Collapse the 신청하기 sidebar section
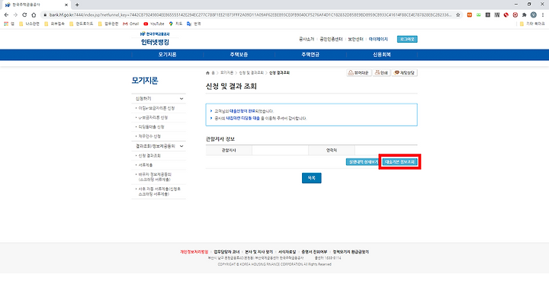The width and height of the screenshot is (549, 296). [181, 99]
